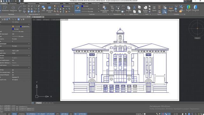Close the properties side panel
204x115 pixels.
pyautogui.click(x=30, y=17)
